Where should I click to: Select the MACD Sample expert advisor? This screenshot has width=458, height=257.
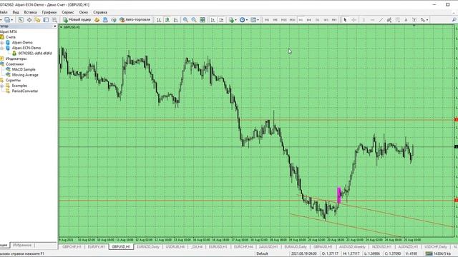24,69
